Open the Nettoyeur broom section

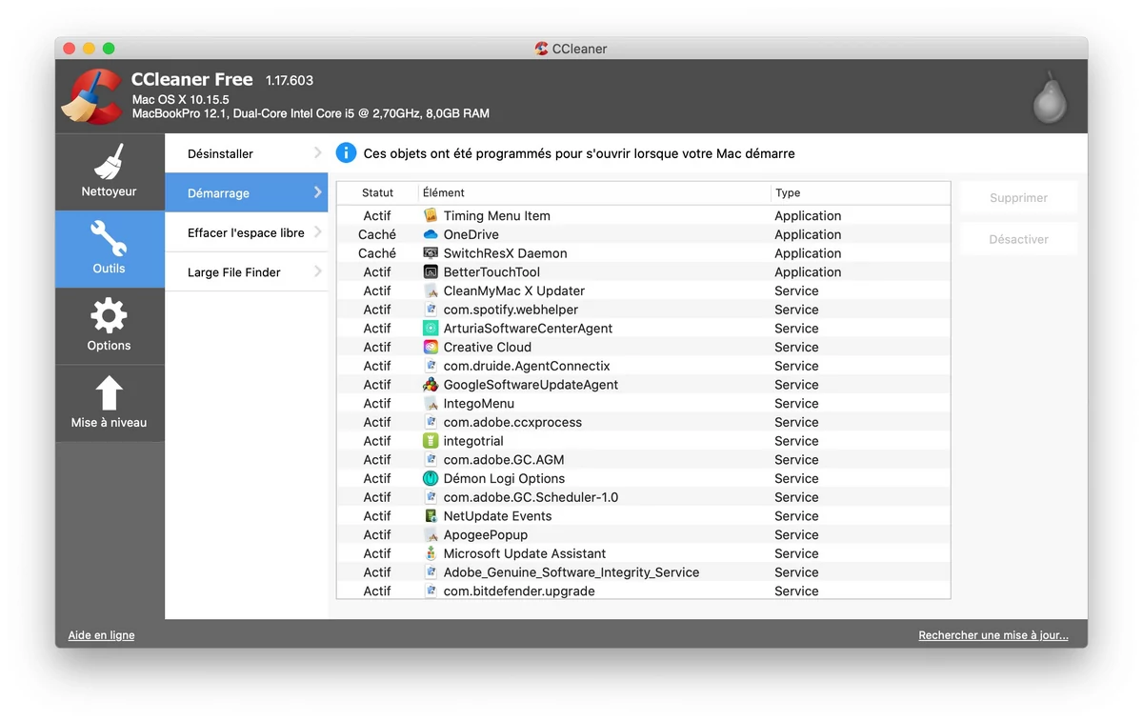(110, 170)
